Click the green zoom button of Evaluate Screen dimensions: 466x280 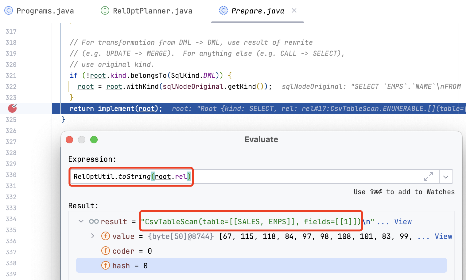pos(94,140)
